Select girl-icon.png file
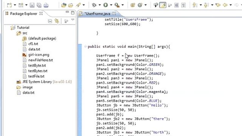 click(x=39, y=55)
